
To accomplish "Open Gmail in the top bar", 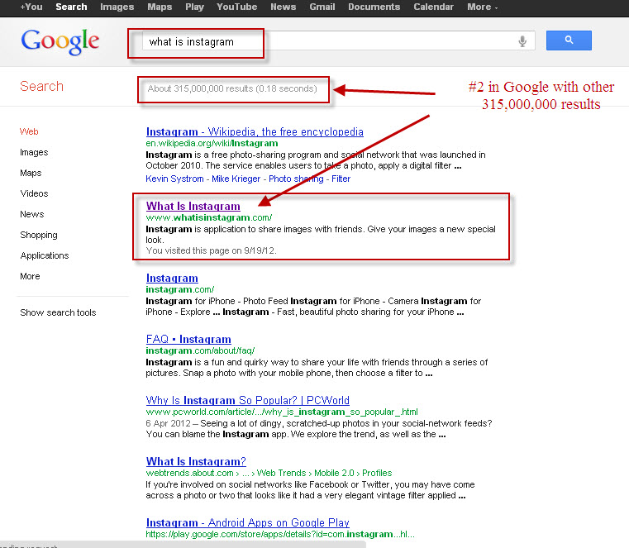I will tap(322, 7).
